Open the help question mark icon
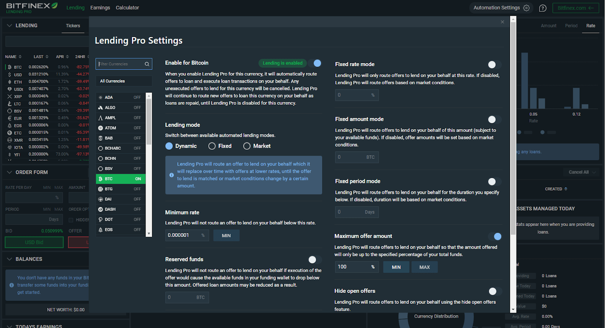Viewport: 605px width, 328px height. pyautogui.click(x=543, y=8)
